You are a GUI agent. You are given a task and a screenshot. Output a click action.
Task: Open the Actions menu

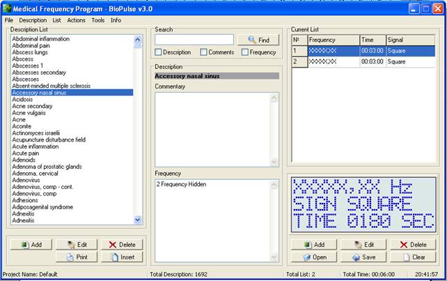(x=77, y=20)
